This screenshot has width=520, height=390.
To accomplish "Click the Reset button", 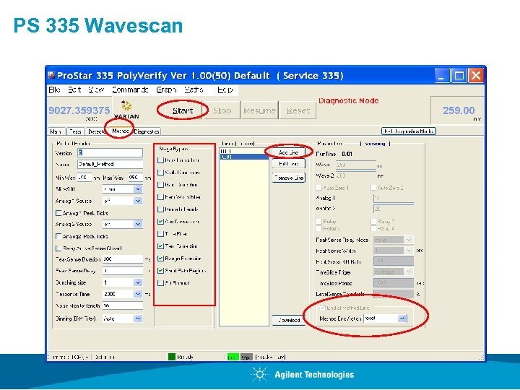I will click(298, 110).
